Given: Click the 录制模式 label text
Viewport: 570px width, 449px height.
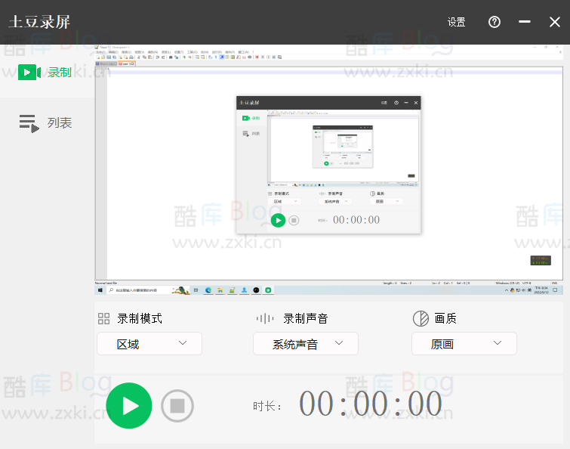Looking at the screenshot, I should (140, 319).
